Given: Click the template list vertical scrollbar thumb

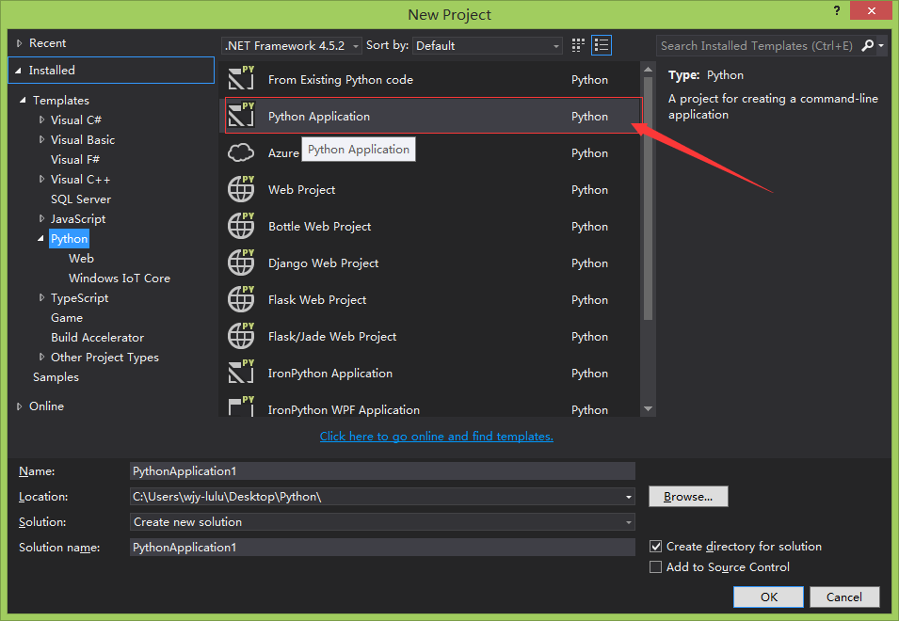Looking at the screenshot, I should tap(649, 199).
